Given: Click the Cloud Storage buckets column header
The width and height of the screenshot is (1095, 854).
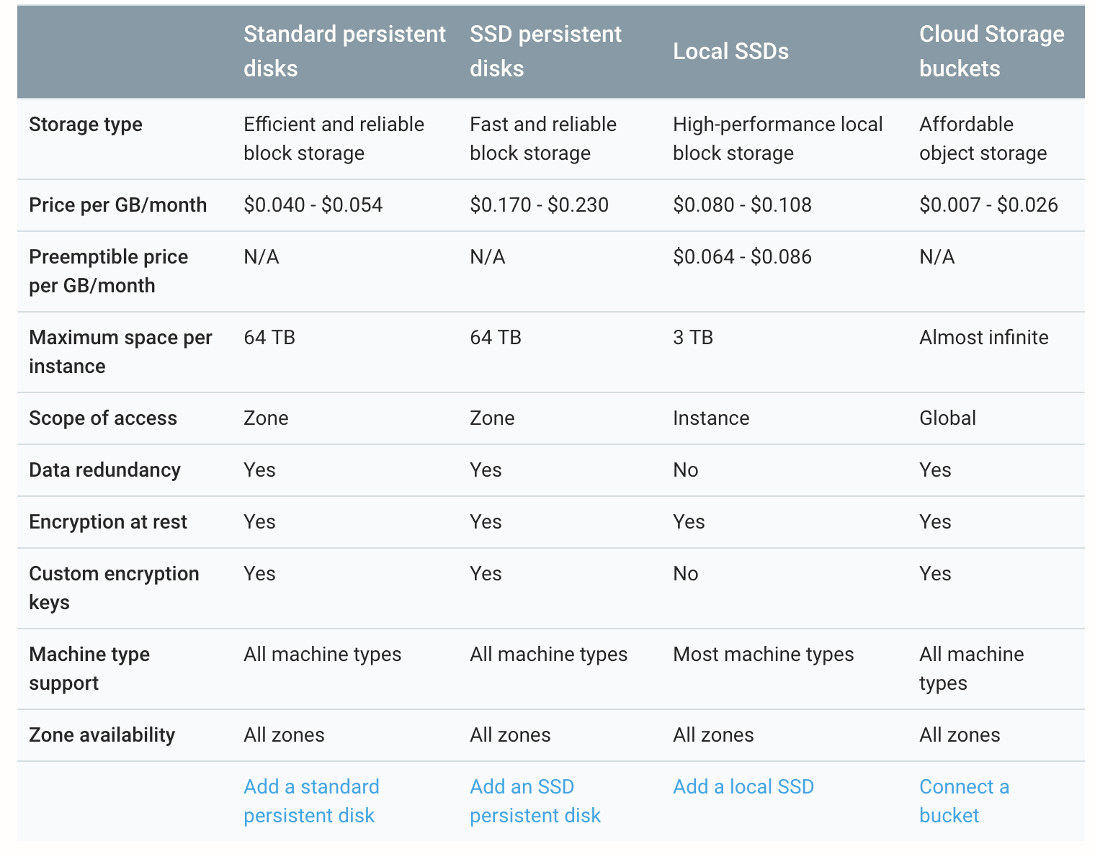Looking at the screenshot, I should tap(991, 51).
